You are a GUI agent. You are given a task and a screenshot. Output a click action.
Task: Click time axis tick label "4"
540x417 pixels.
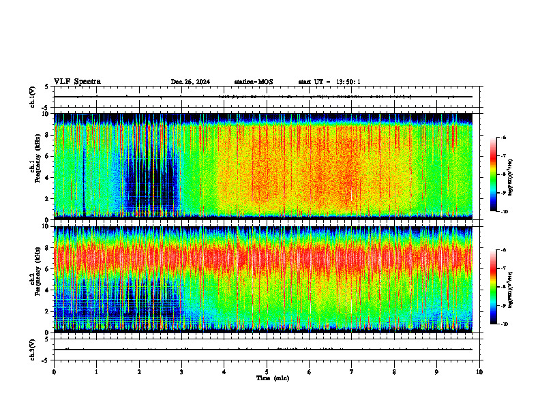point(224,372)
